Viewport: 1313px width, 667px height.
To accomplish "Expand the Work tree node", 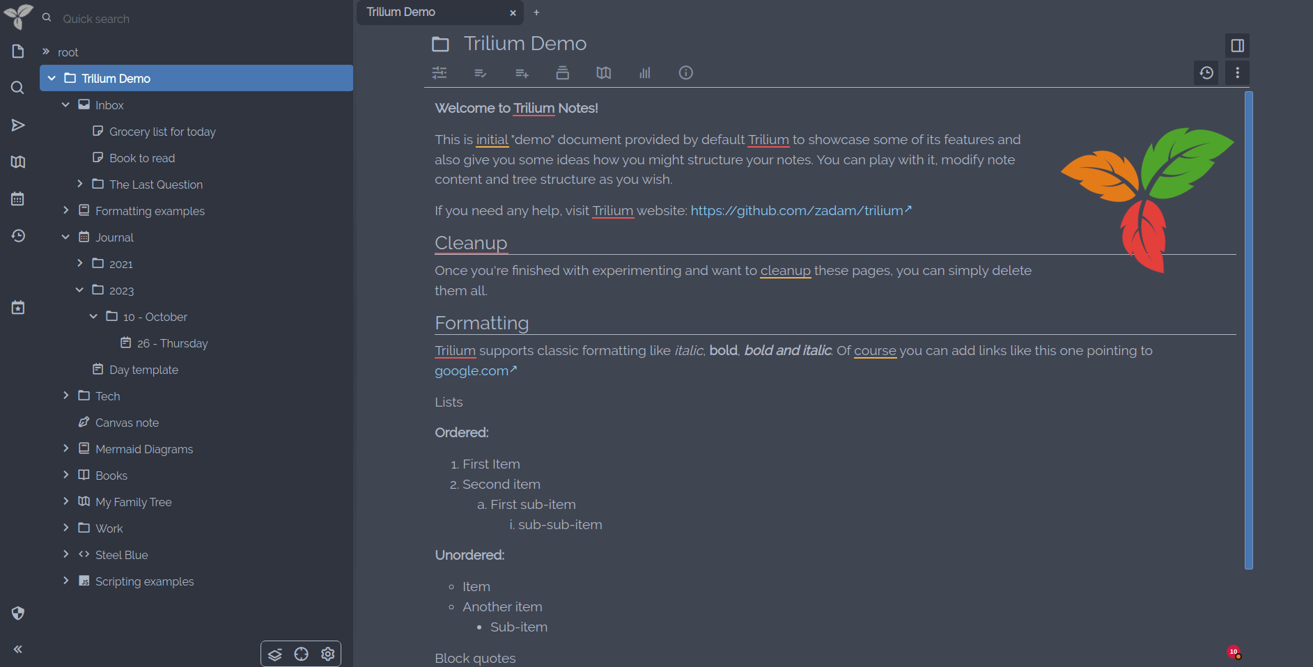I will (65, 528).
